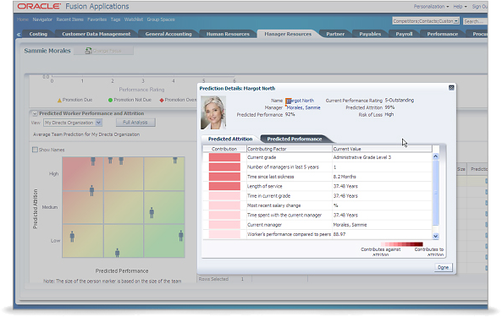Viewport: 502px width, 317px height.
Task: Open the Morales, Sammie manager link
Action: [303, 107]
